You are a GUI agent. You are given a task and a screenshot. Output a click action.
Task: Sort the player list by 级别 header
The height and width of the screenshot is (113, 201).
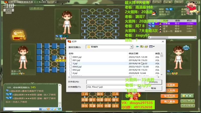[x=178, y=21]
